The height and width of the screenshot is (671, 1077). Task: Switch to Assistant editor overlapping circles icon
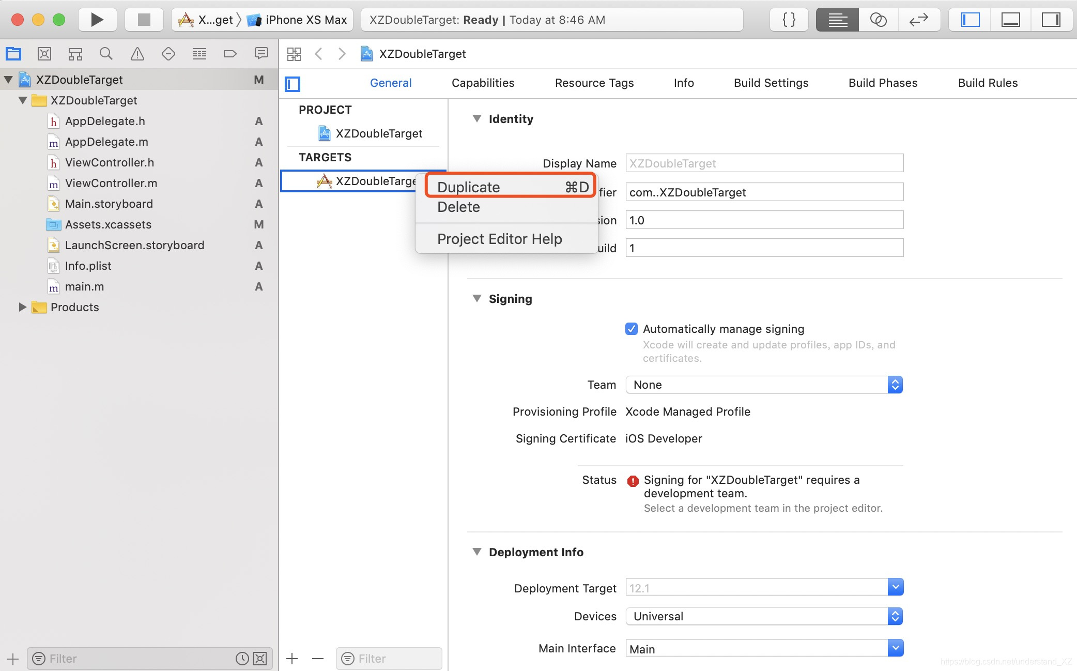point(878,20)
